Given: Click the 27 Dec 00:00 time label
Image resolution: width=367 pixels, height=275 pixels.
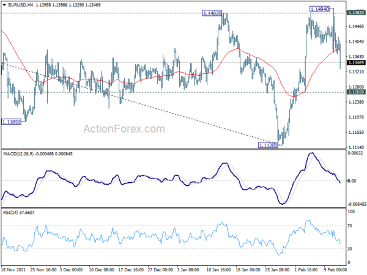Looking at the screenshot, I should (160, 269).
